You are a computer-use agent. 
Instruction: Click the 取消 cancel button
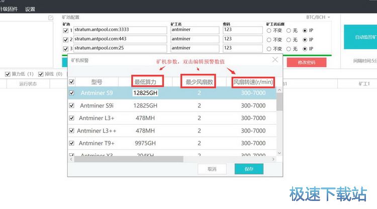(212, 169)
